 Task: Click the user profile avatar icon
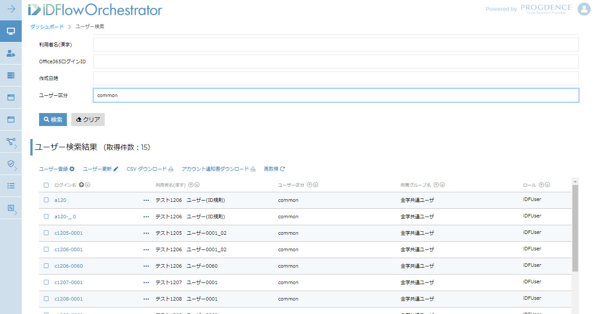point(584,9)
